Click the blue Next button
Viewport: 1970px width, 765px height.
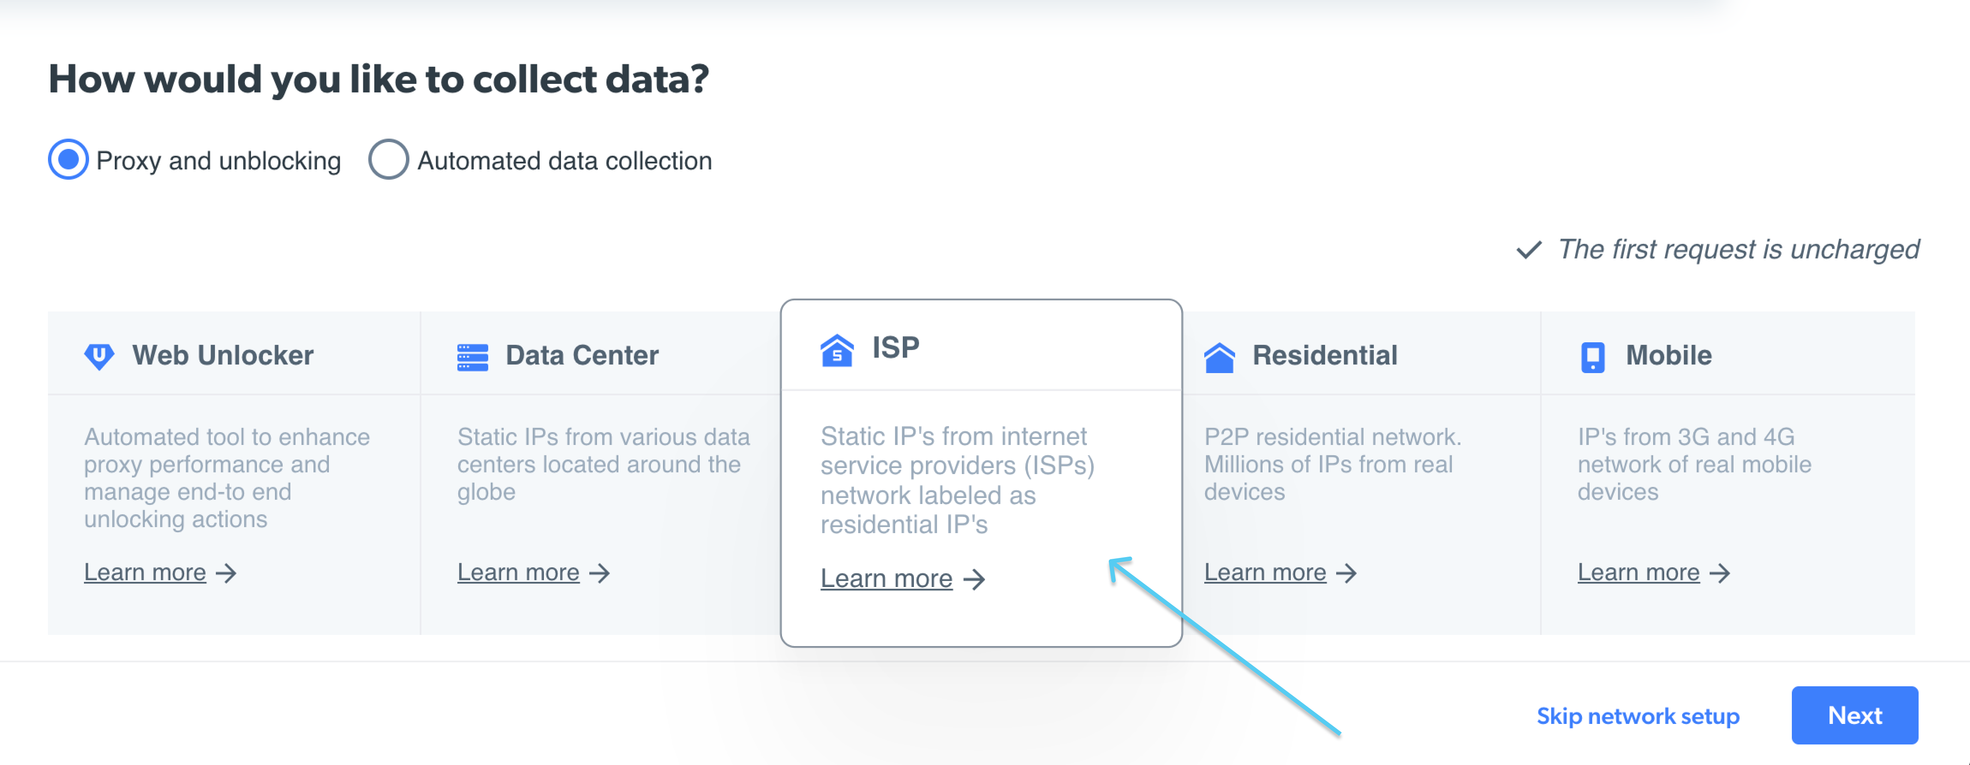click(1854, 715)
